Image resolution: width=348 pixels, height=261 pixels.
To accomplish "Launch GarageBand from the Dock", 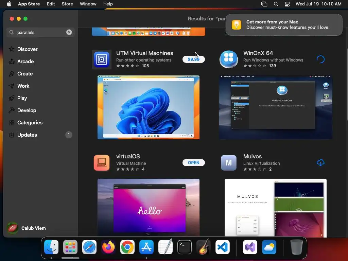I will click(204, 247).
